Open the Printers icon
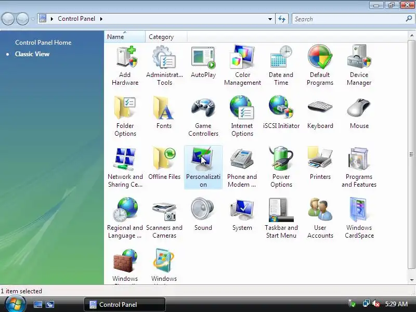The height and width of the screenshot is (312, 416). coord(320,164)
